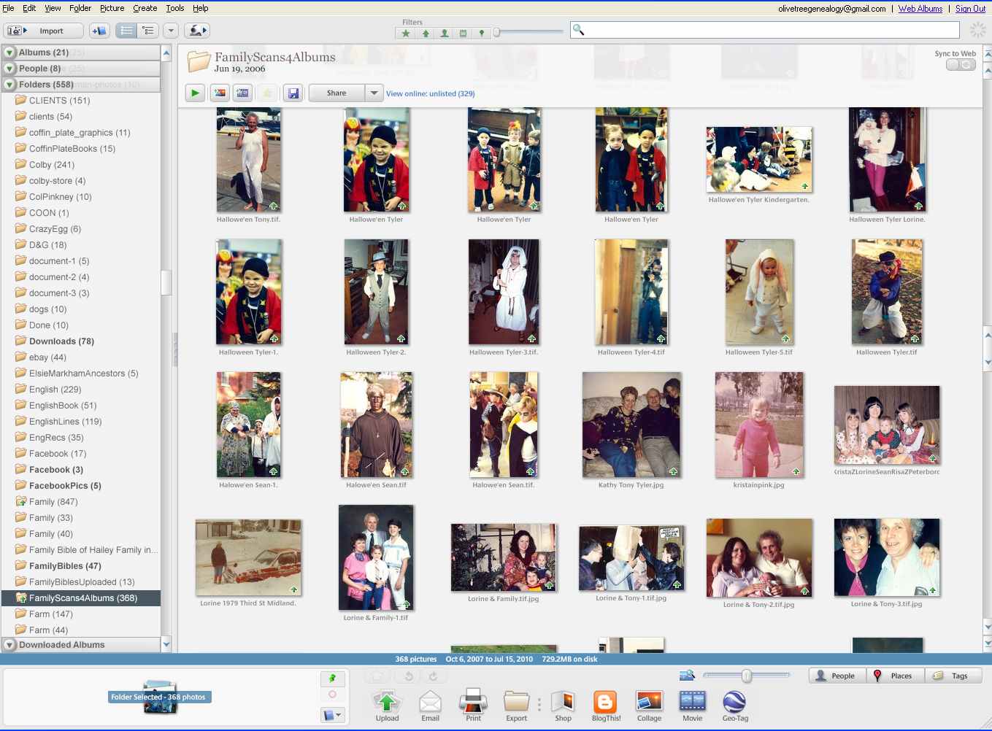Image resolution: width=992 pixels, height=731 pixels.
Task: Filter to show starred photos only
Action: point(406,34)
